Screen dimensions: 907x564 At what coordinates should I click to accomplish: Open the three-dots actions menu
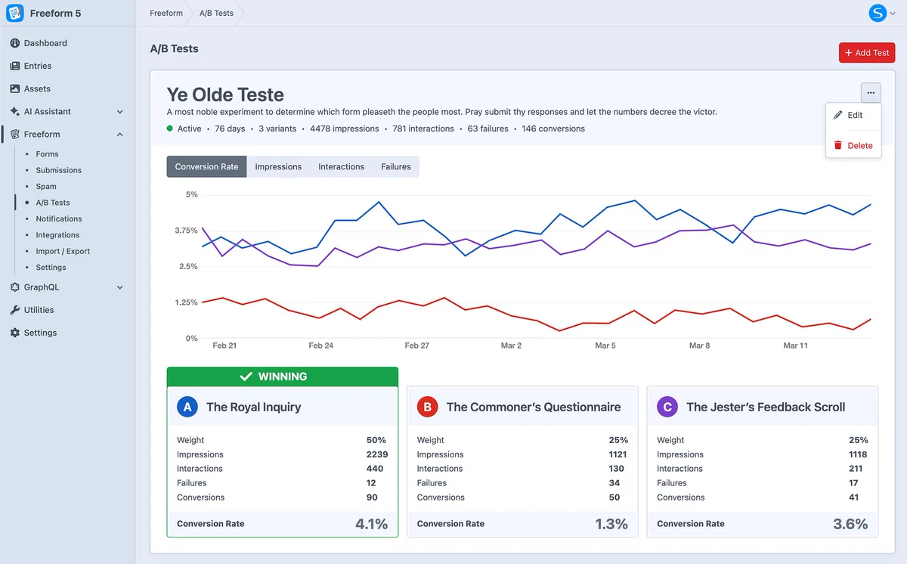[871, 93]
